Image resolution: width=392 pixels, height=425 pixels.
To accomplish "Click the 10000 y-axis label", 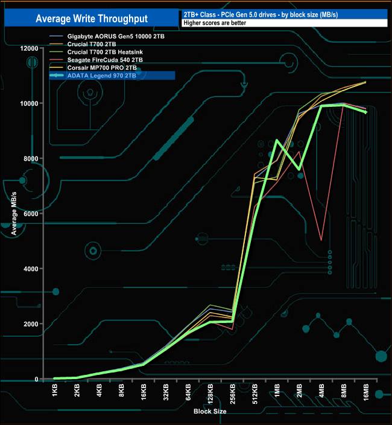I will click(29, 104).
